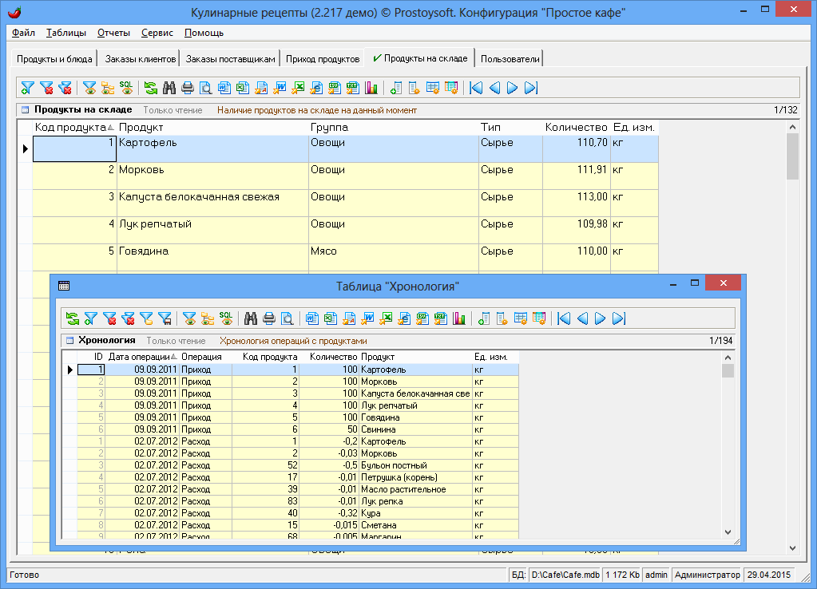Open the Сервис menu
817x589 pixels.
tap(157, 33)
